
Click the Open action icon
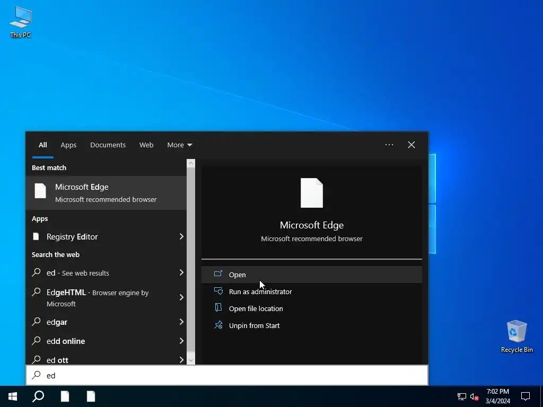(218, 274)
